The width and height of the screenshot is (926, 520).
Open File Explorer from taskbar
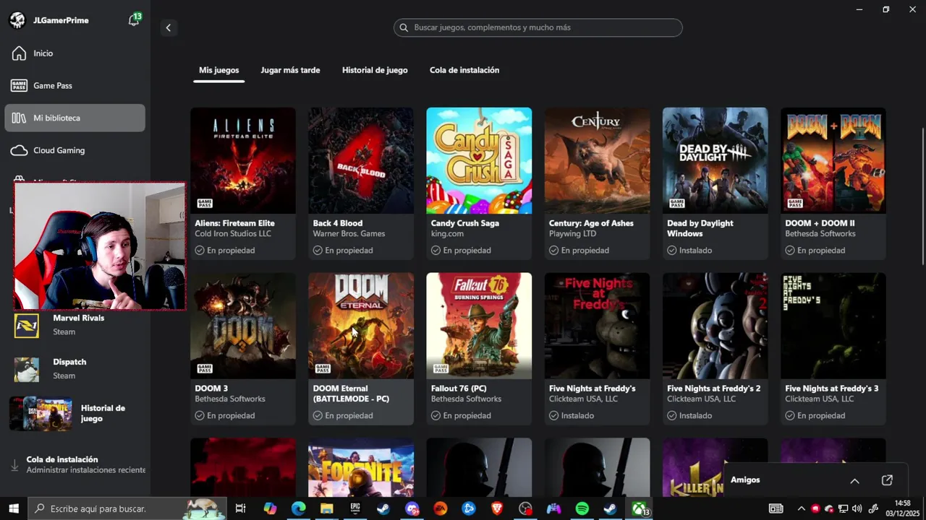tap(326, 508)
